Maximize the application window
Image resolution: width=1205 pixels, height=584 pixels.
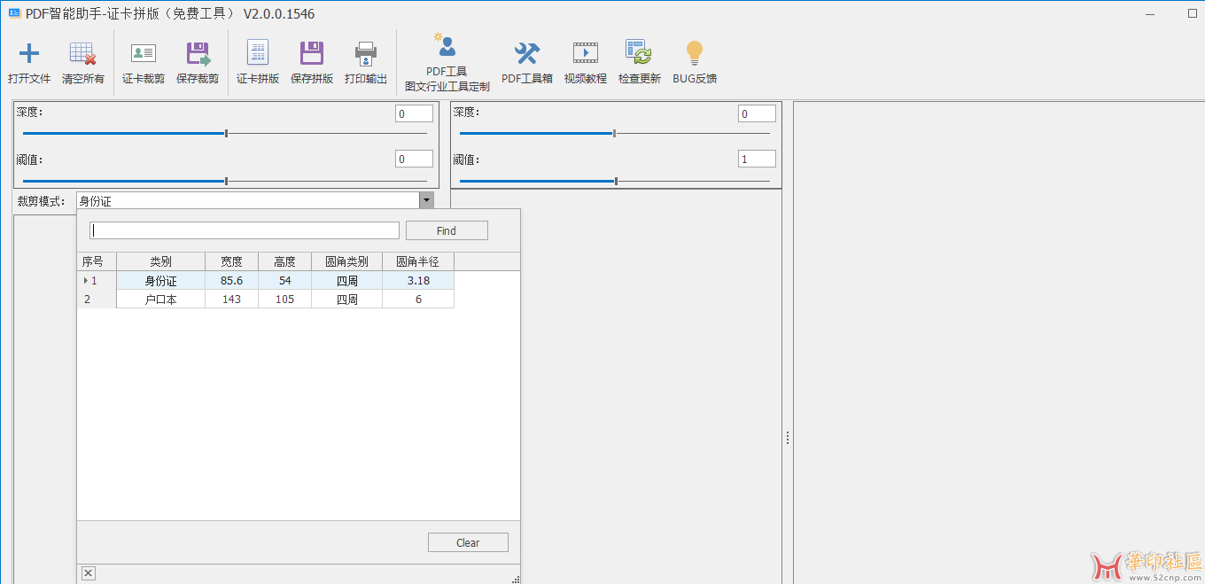[1192, 13]
